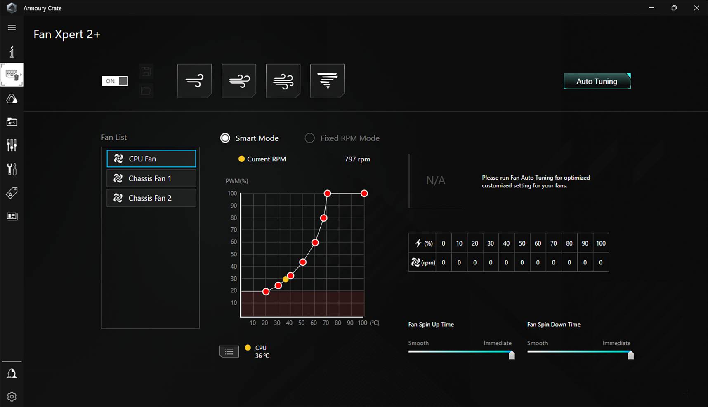Open the Tools wrench sidebar icon
This screenshot has height=407, width=708.
(12, 169)
